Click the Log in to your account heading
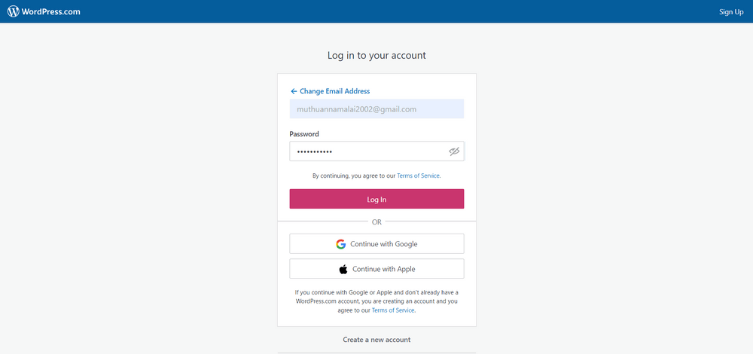 376,56
